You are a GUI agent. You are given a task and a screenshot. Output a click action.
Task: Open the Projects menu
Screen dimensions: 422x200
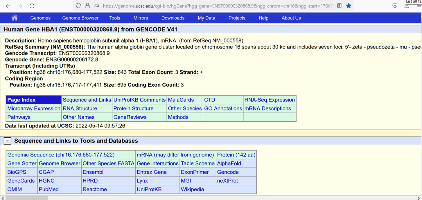(237, 18)
